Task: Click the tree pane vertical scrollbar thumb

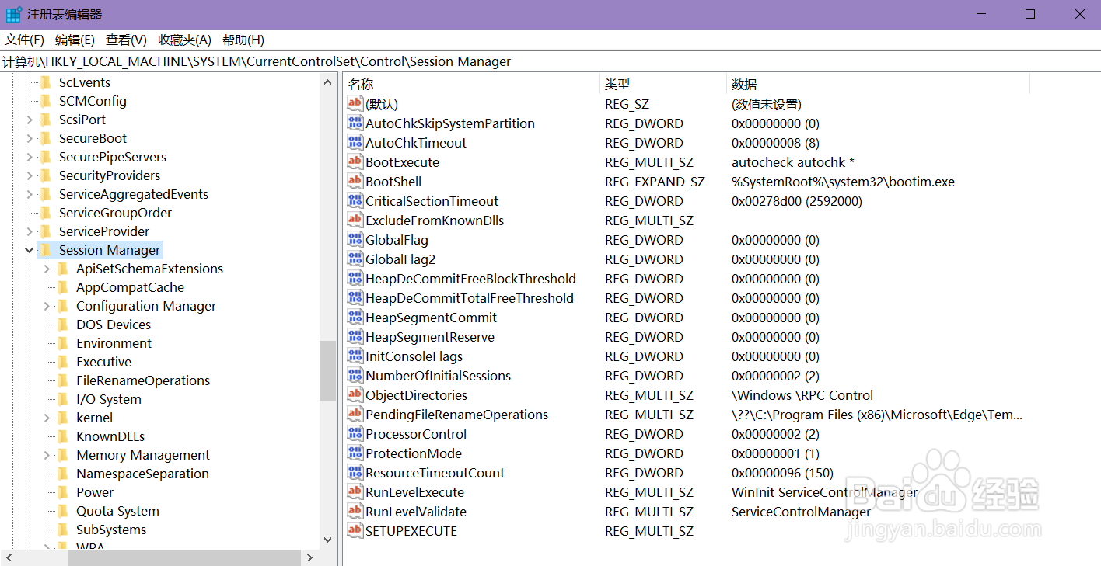Action: [x=328, y=371]
